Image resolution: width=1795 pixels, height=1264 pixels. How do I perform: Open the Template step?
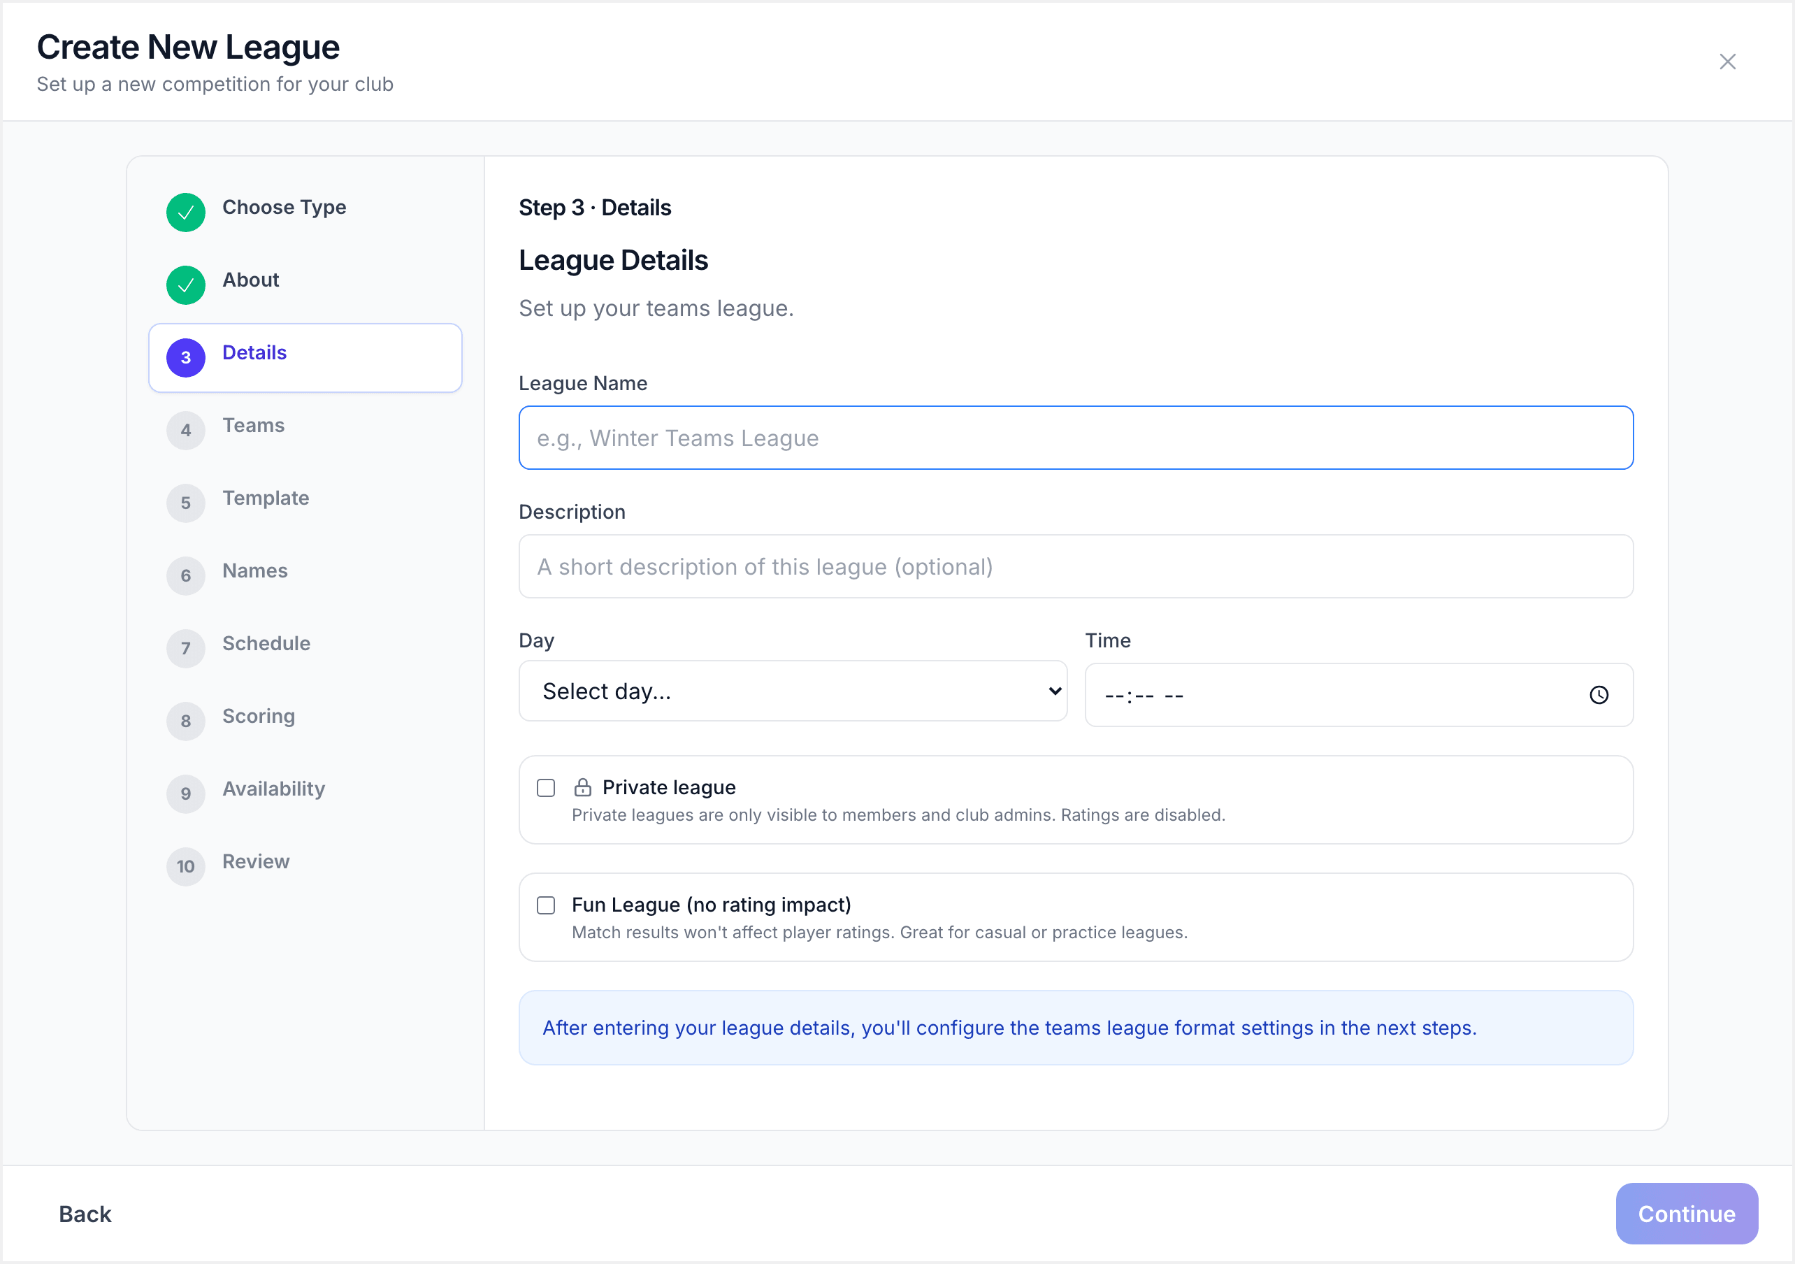305,503
